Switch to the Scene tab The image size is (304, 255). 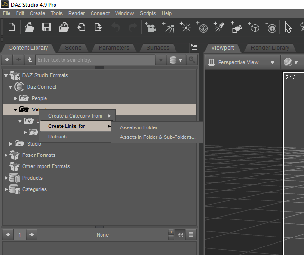pos(73,48)
